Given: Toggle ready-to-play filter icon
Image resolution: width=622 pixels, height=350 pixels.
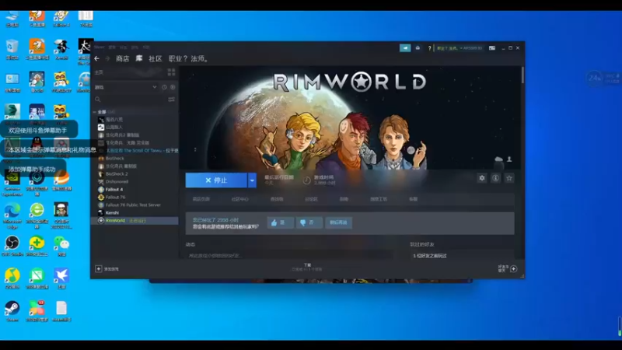Looking at the screenshot, I should coord(173,87).
